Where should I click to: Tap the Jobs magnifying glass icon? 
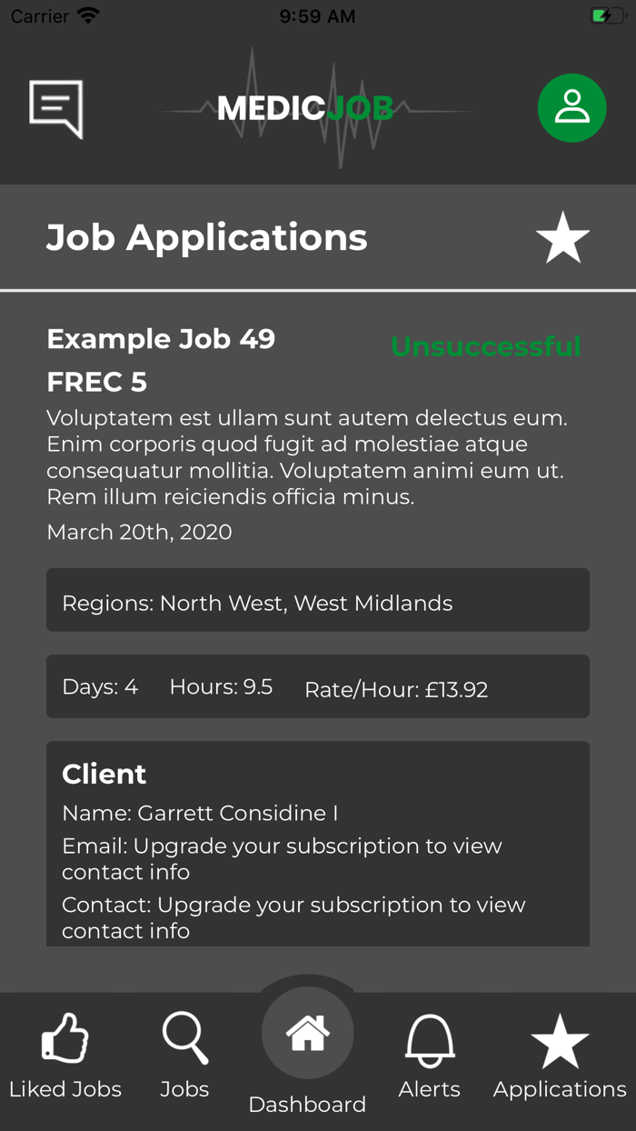coord(184,1036)
